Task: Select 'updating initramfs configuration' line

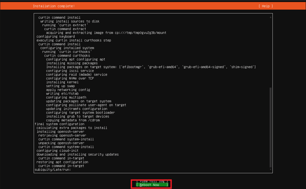Action: 76,109
